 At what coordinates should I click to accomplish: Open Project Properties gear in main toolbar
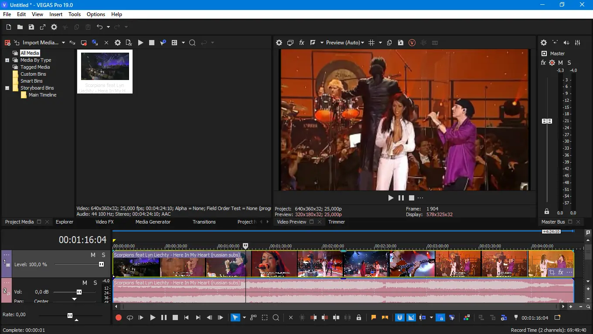pyautogui.click(x=54, y=27)
